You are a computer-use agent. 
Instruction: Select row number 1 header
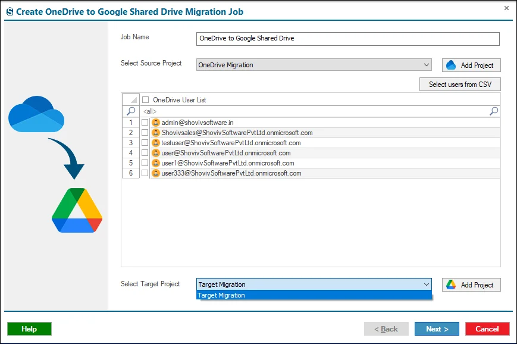[x=131, y=123]
